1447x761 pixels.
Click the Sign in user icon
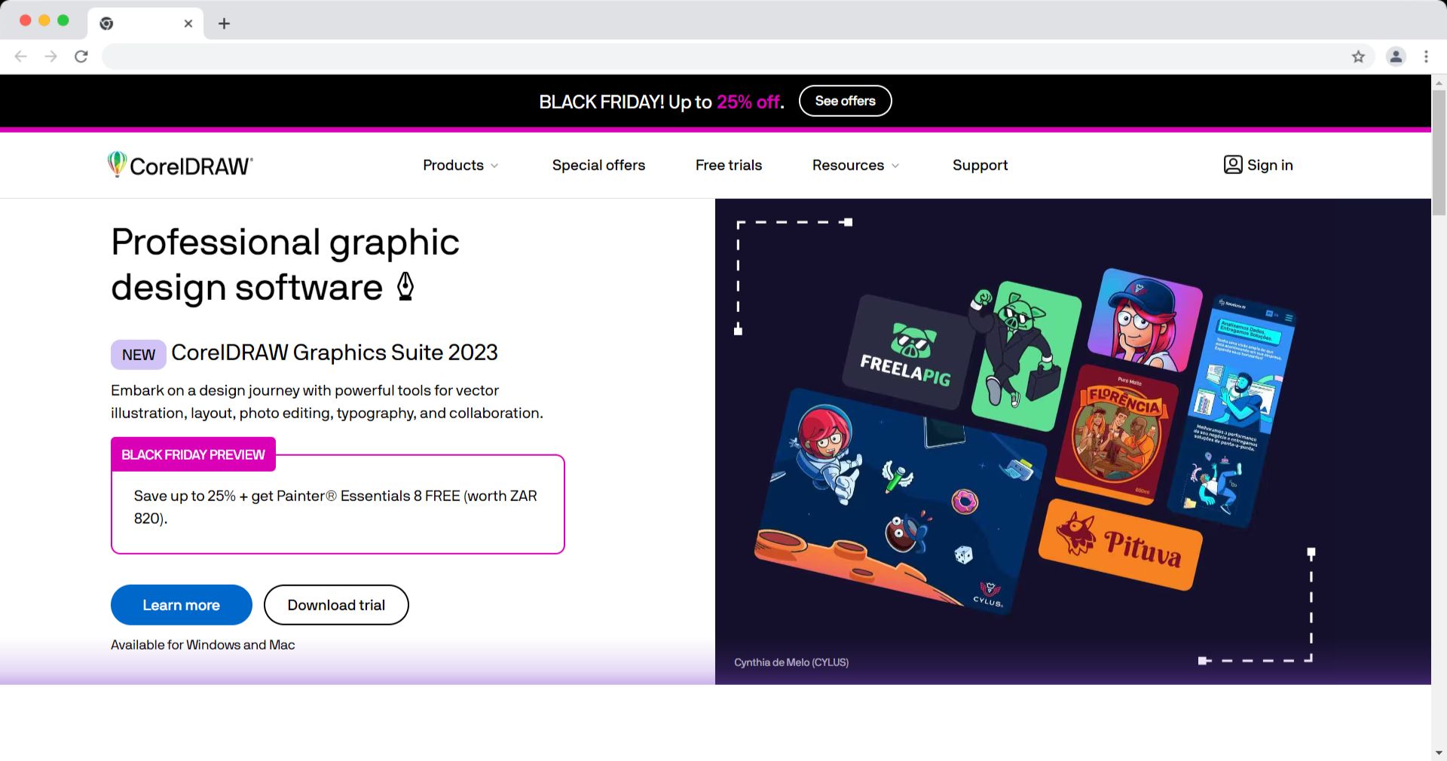pyautogui.click(x=1233, y=165)
